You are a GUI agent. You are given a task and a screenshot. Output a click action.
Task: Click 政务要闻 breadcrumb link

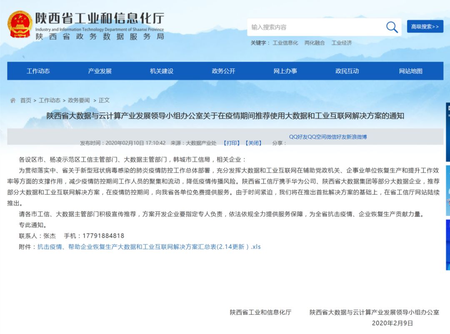pos(79,100)
